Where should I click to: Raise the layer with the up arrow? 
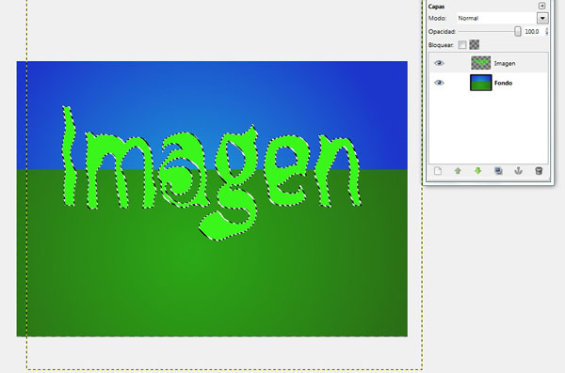pos(458,171)
